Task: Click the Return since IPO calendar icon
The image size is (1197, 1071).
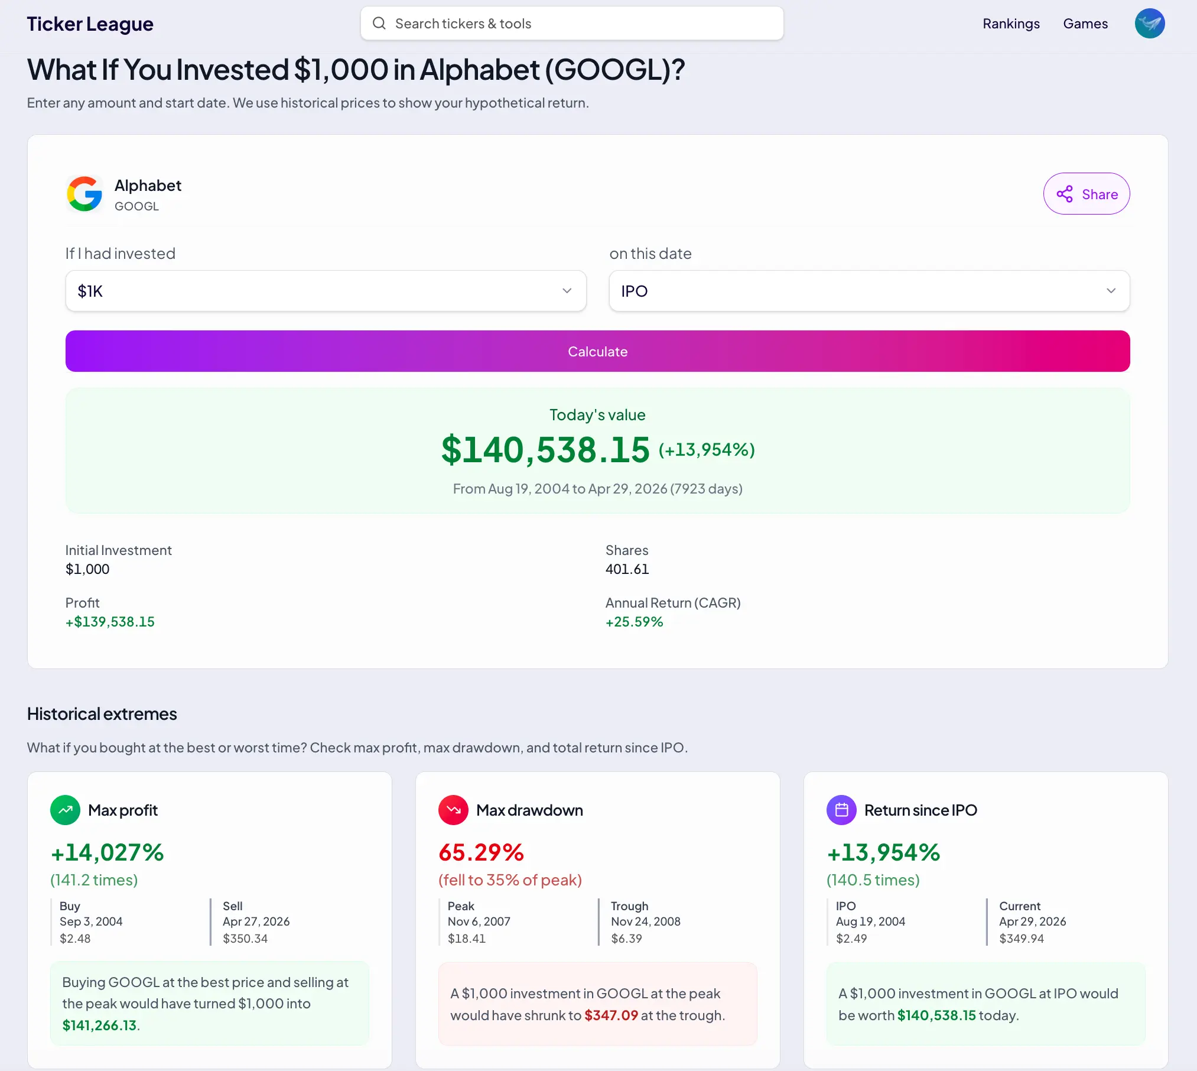Action: pyautogui.click(x=841, y=810)
